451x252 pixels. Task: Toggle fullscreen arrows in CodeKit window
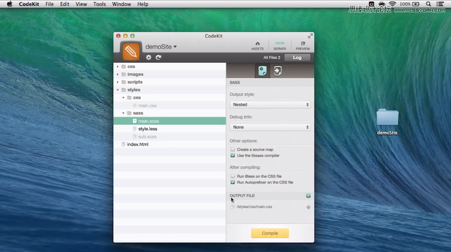coord(310,36)
